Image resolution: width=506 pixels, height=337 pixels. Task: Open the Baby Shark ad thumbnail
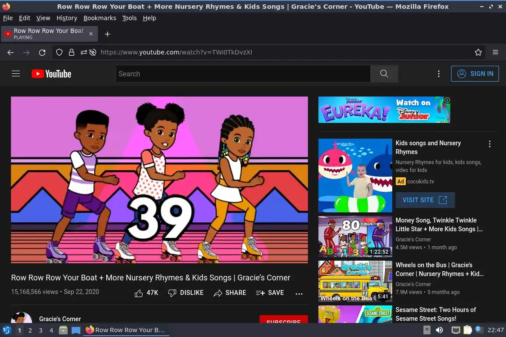(355, 176)
